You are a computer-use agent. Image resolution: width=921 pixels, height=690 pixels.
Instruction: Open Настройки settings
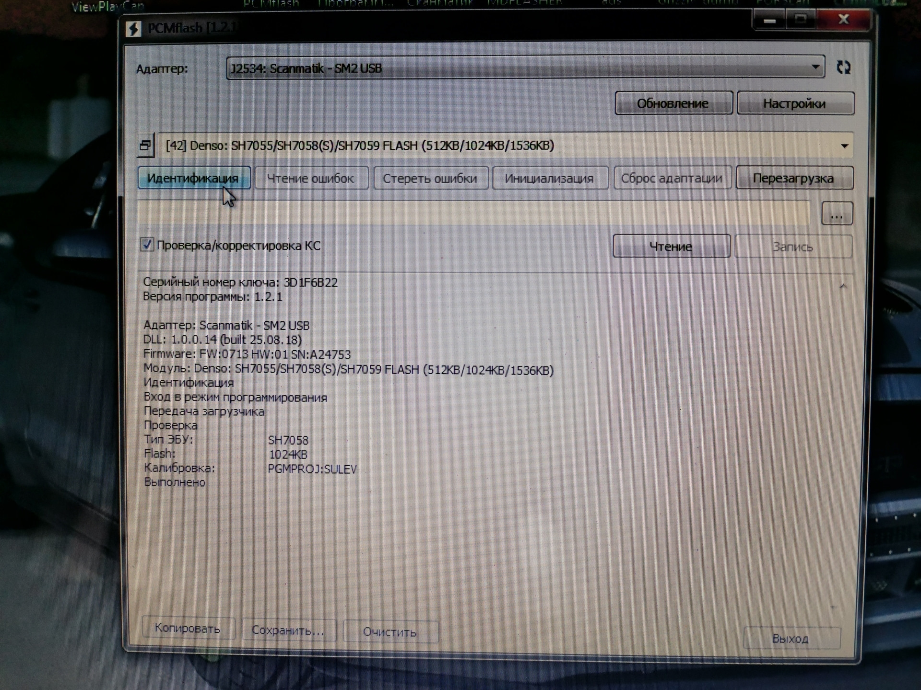click(x=795, y=103)
